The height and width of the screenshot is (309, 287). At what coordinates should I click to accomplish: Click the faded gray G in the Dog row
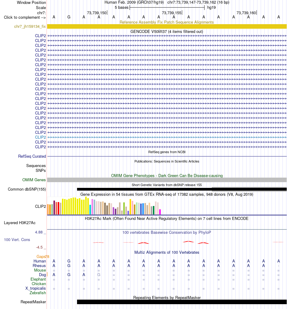pyautogui.click(x=99, y=275)
